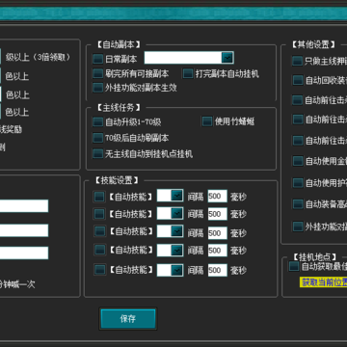Open the 日常副本 dropdown arrow

pos(227,58)
